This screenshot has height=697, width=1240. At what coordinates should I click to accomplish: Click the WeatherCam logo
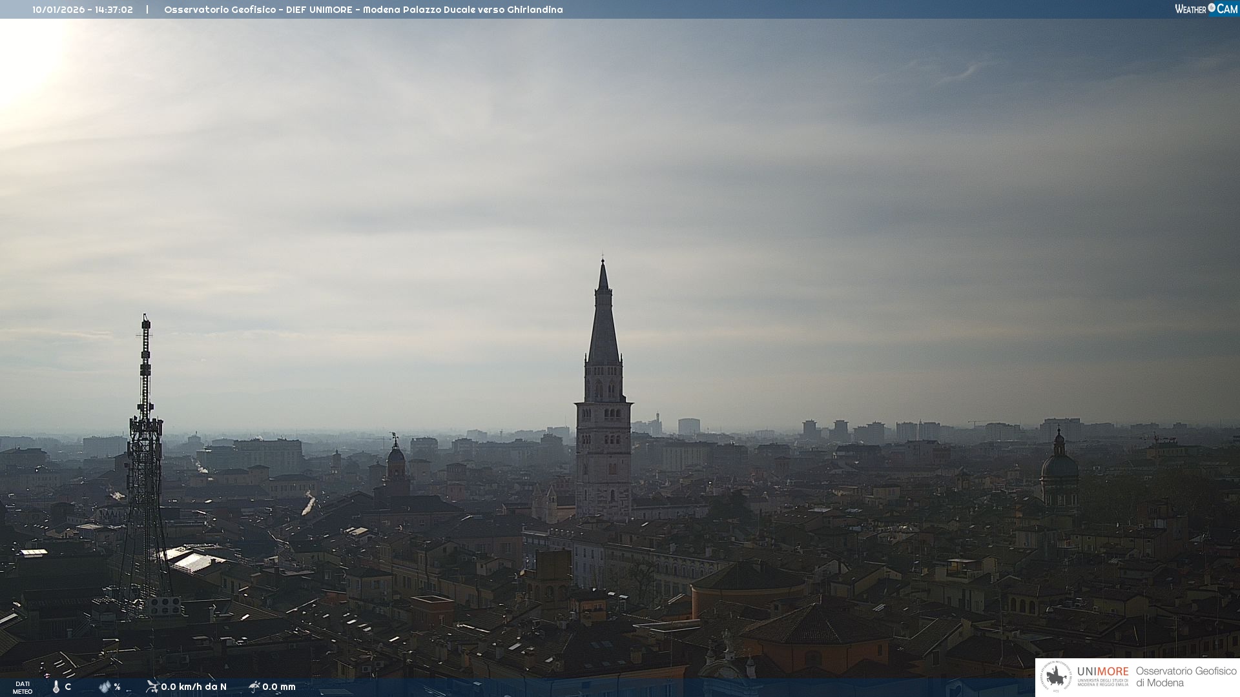(1205, 9)
